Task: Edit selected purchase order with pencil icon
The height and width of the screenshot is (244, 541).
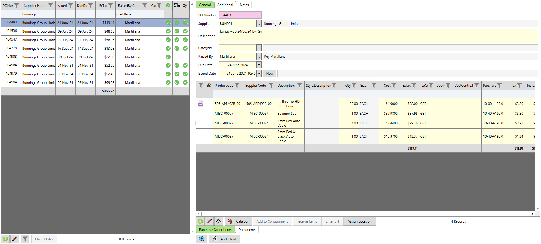Action: (15, 239)
